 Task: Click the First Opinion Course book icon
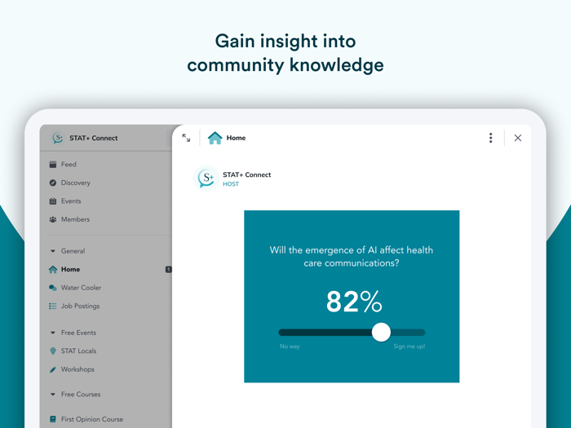pyautogui.click(x=53, y=419)
